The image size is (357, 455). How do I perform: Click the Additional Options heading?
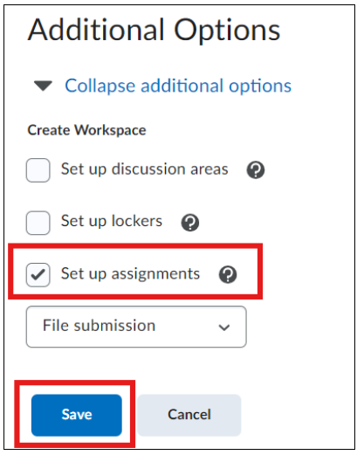click(x=154, y=31)
